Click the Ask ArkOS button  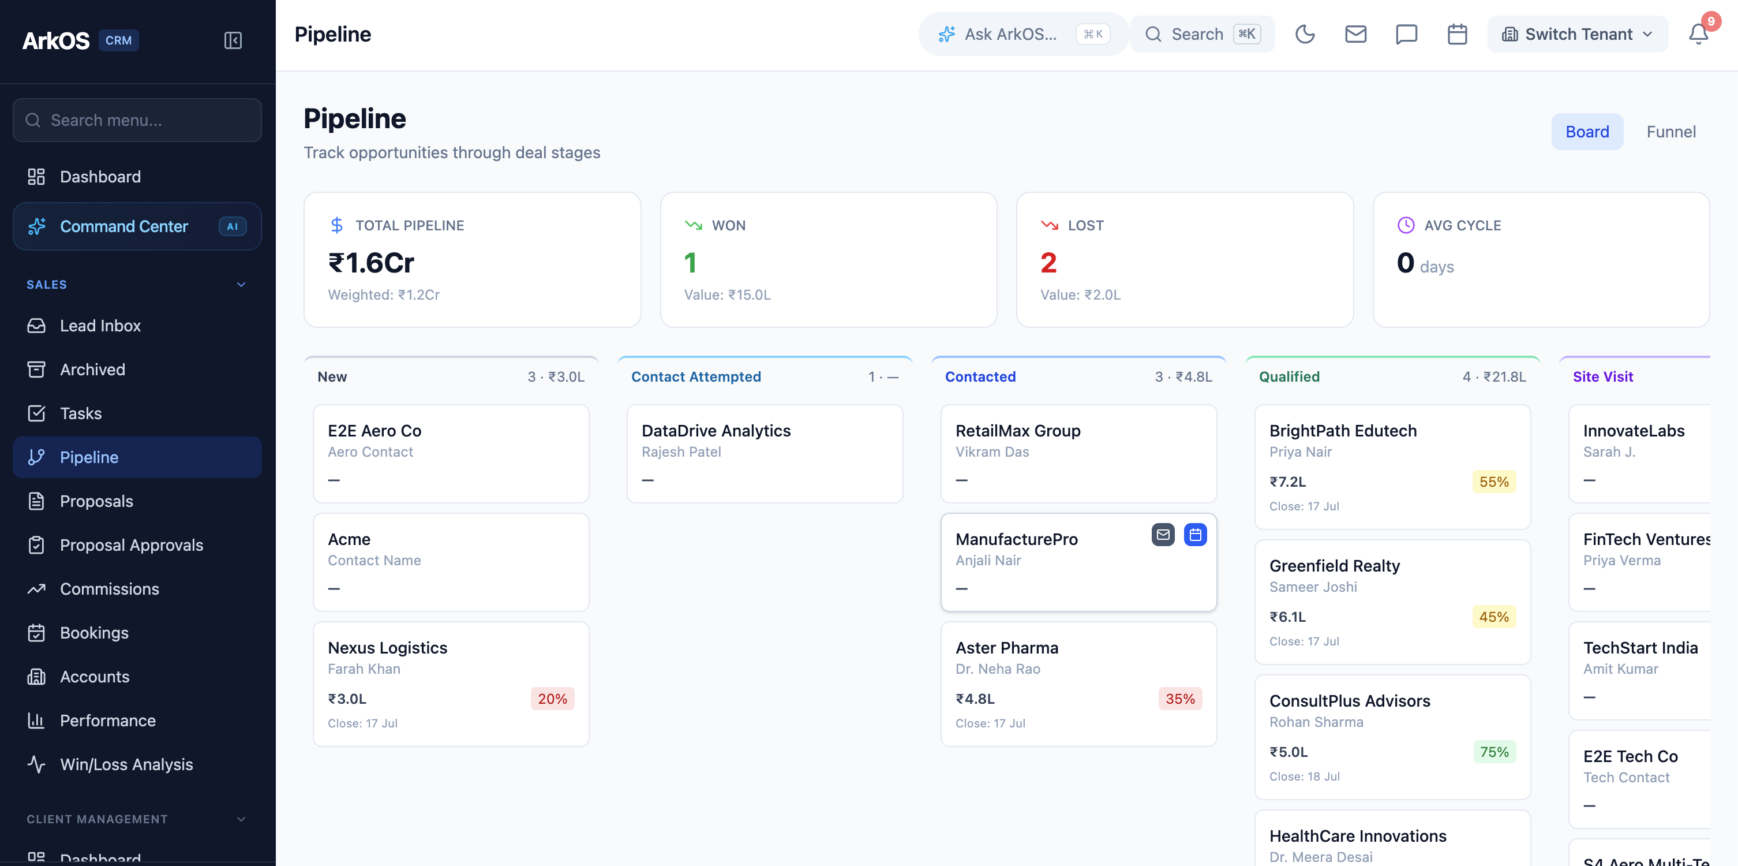click(x=1023, y=35)
